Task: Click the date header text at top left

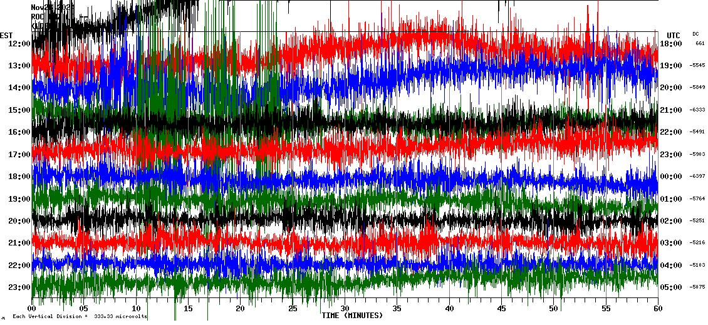Action: pos(51,7)
